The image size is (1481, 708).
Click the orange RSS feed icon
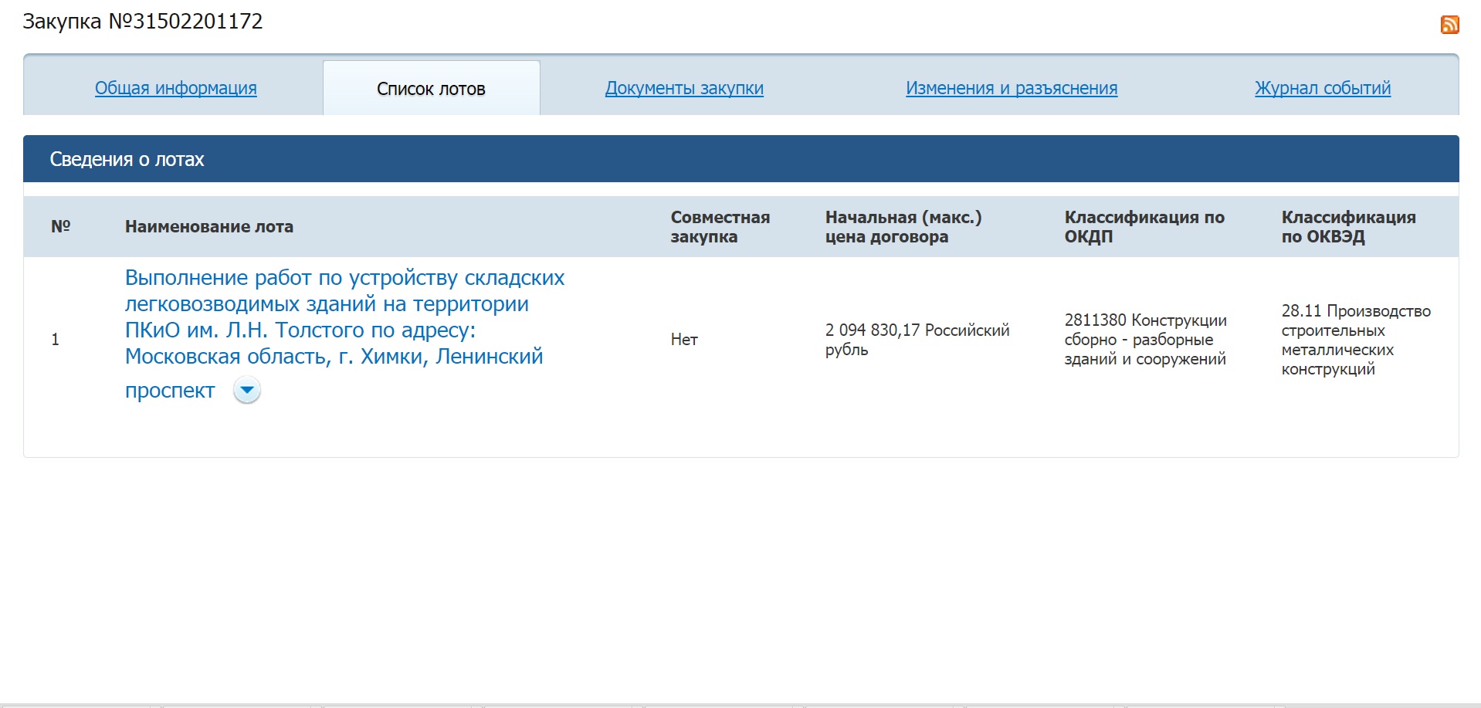[1449, 25]
